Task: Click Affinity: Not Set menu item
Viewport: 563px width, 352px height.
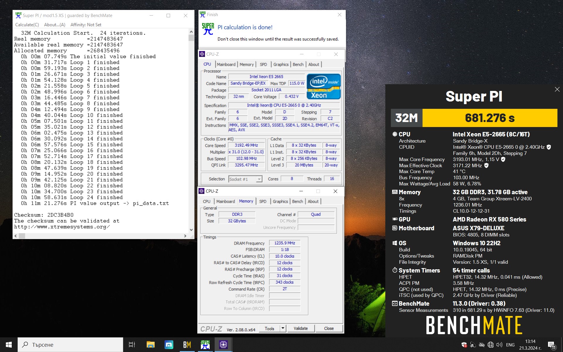Action: click(x=86, y=25)
